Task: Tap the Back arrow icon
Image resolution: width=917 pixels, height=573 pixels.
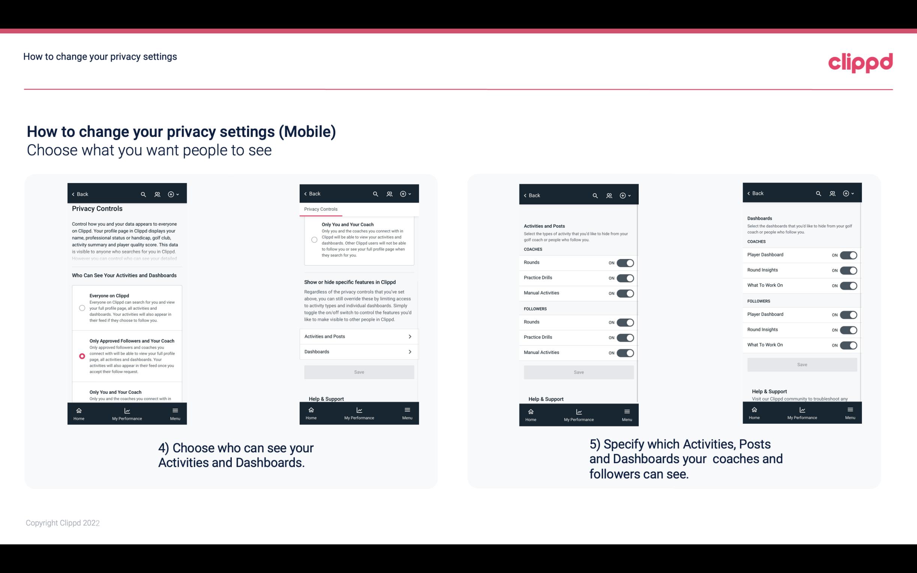Action: point(73,194)
